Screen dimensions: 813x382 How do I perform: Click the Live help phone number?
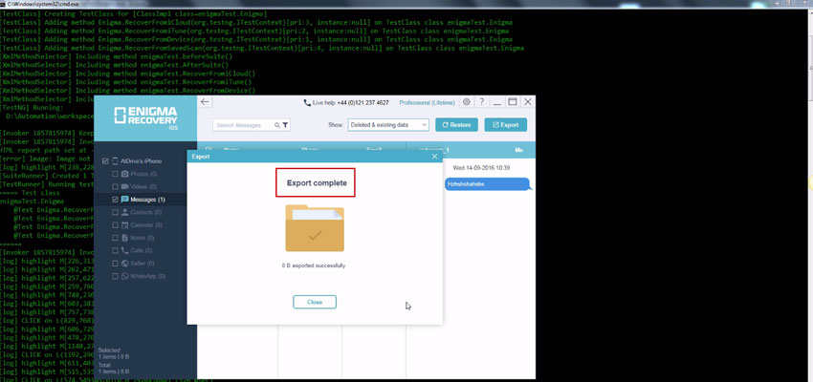(x=363, y=103)
